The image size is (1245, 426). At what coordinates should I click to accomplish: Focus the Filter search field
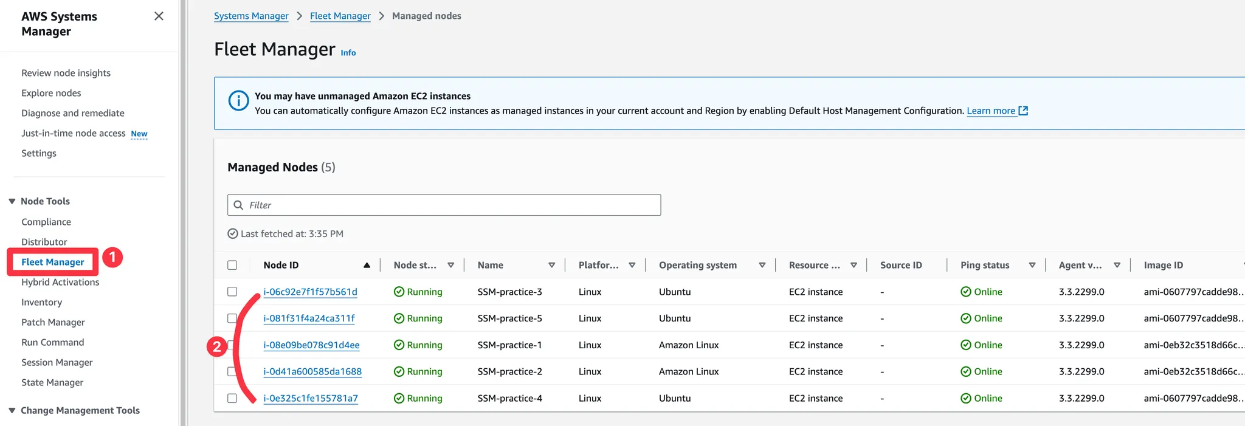[444, 205]
